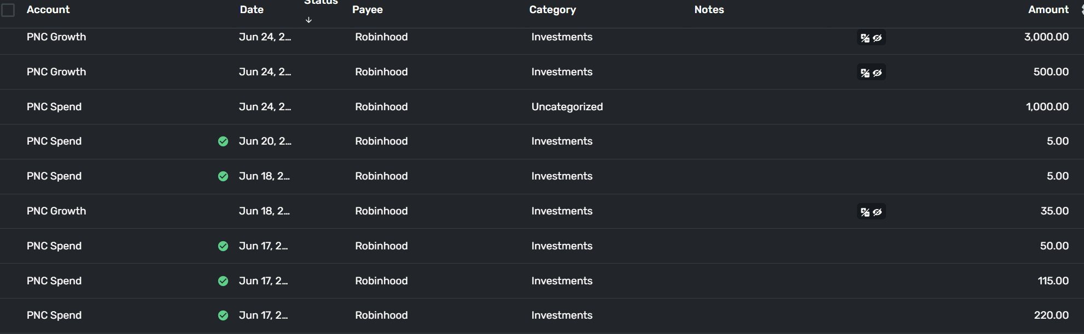Open the Robinhood payee on the 1,000.00 row
Screen dimensions: 1084x334
click(x=381, y=107)
